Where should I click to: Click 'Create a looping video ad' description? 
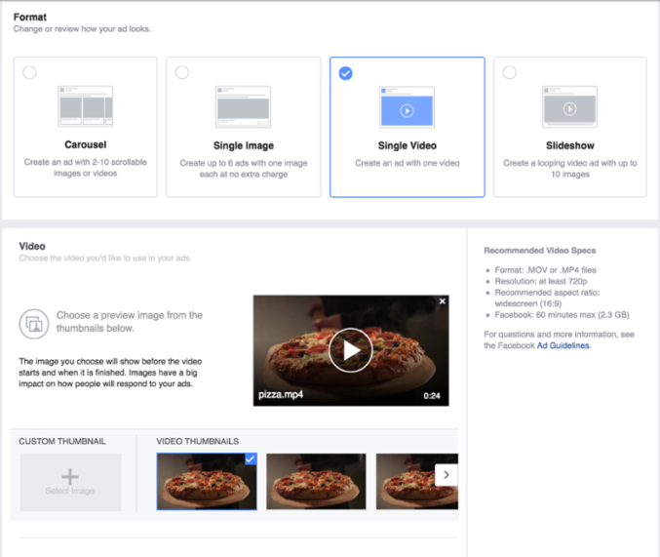(570, 168)
